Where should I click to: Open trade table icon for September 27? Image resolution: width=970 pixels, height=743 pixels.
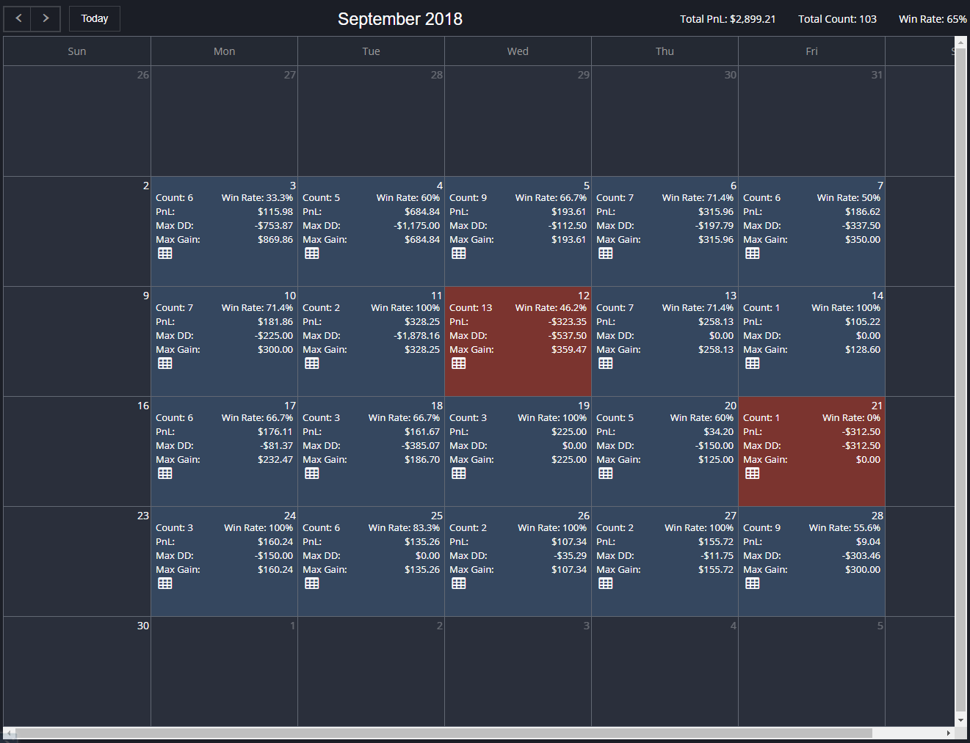(606, 583)
